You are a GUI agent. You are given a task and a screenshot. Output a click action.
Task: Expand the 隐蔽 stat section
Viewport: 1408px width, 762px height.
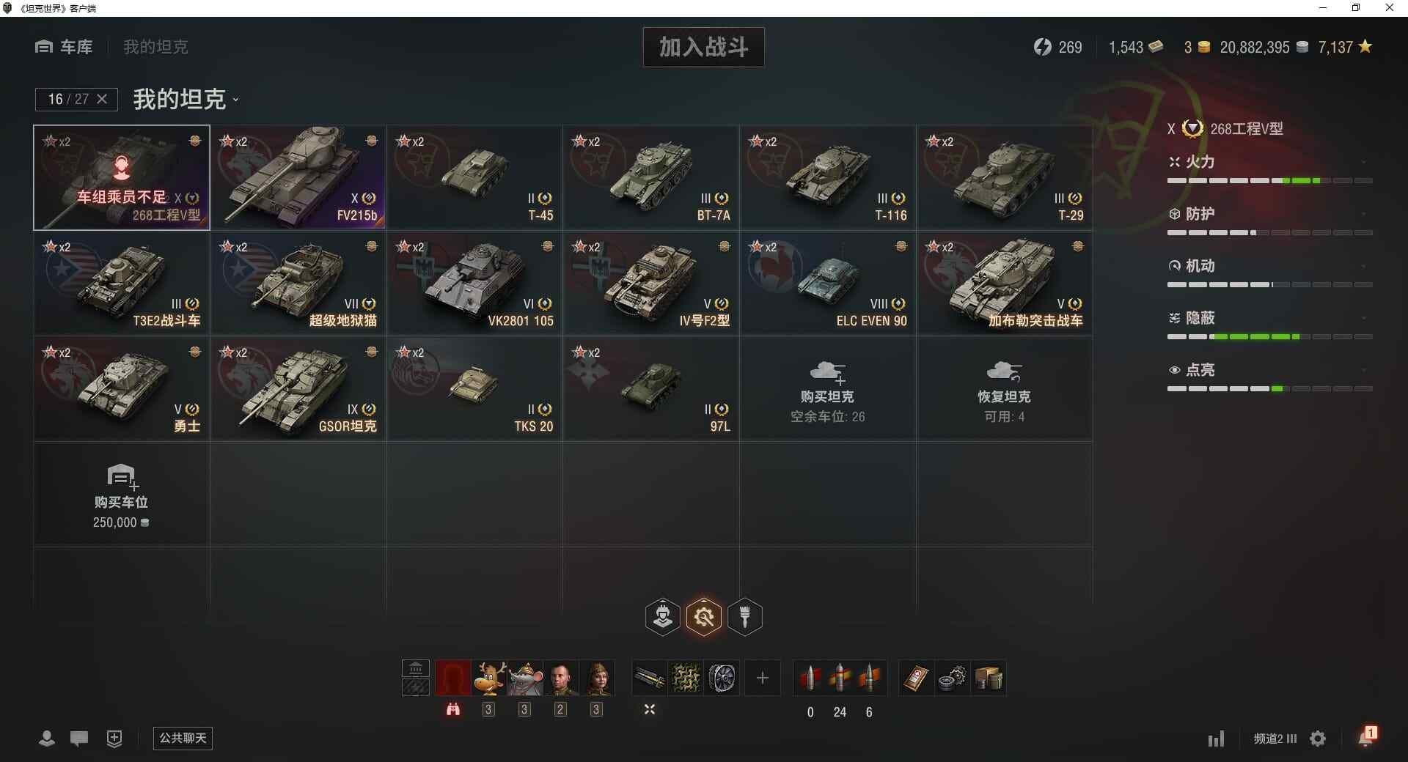(x=1269, y=318)
